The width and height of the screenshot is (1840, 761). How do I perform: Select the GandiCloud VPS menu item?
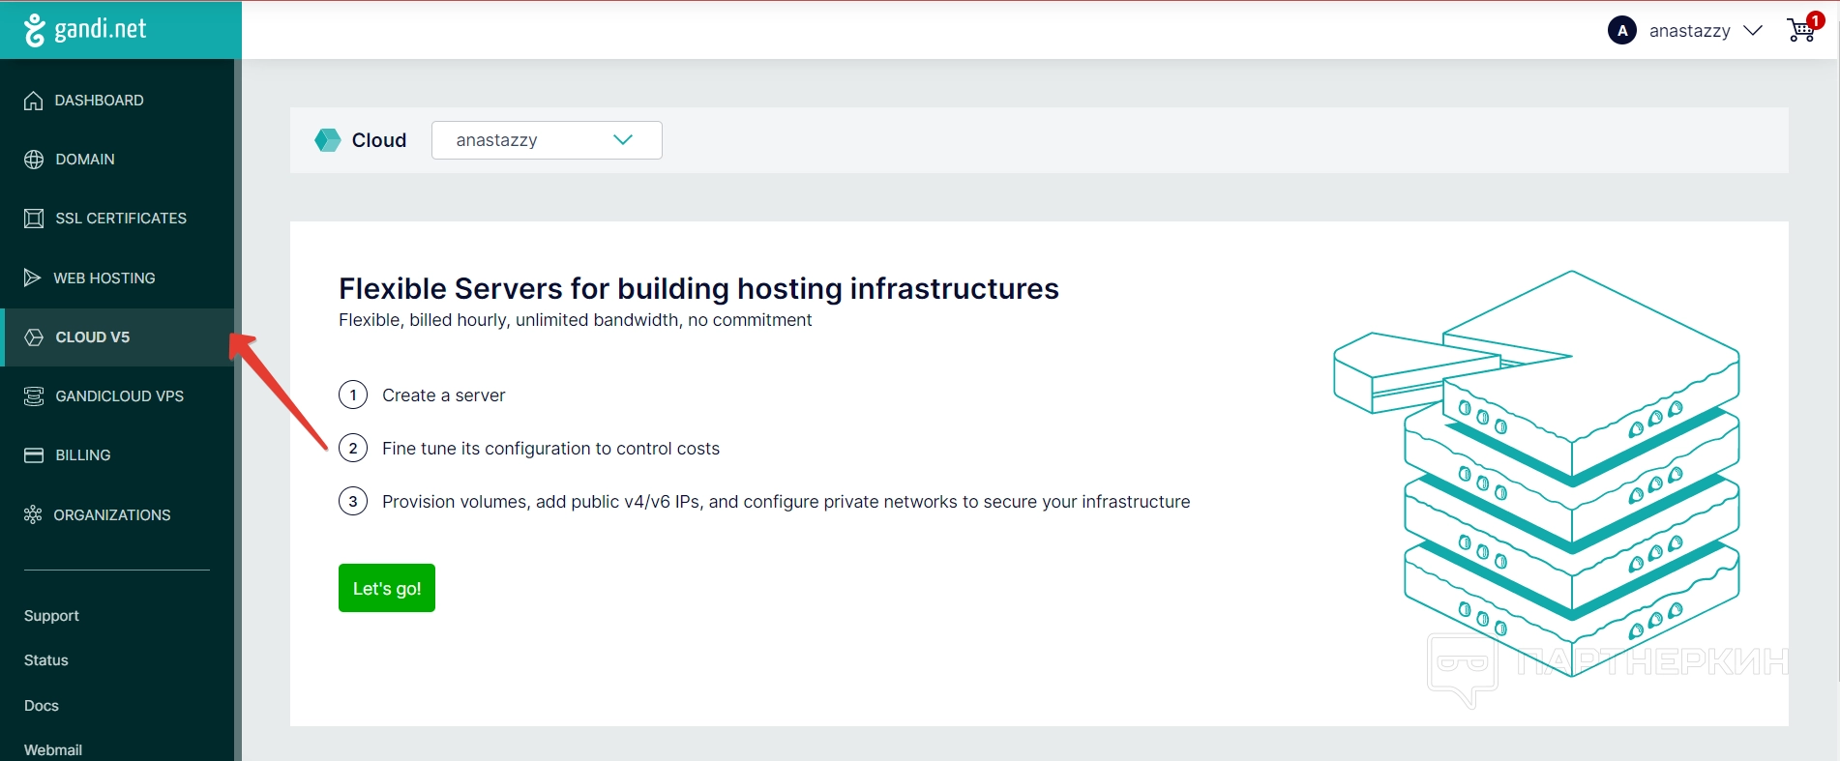click(119, 396)
